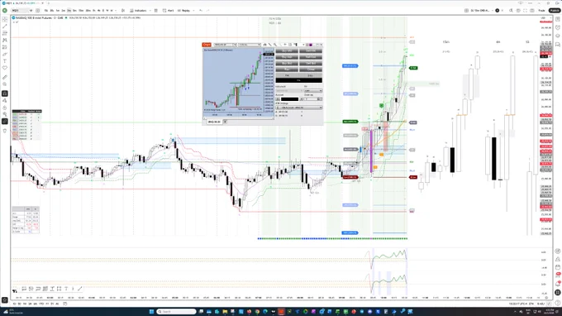This screenshot has height=316, width=562.
Task: Open the USD currency dropdown on price scale
Action: 545,17
